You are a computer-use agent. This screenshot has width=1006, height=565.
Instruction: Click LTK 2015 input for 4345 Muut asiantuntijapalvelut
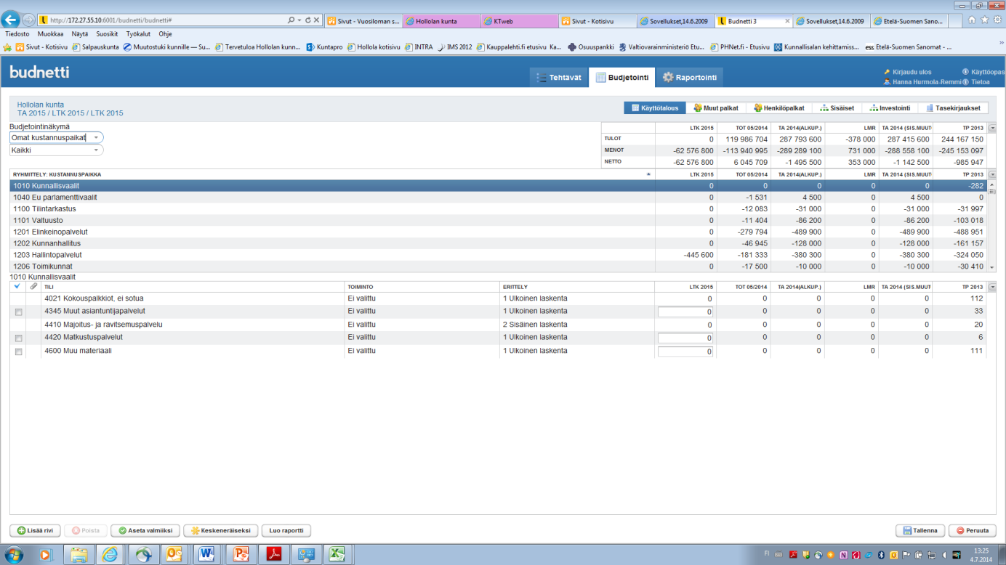click(x=685, y=312)
